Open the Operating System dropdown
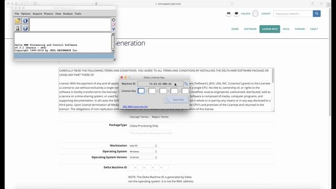Image resolution: width=336 pixels, height=189 pixels. (x=143, y=152)
